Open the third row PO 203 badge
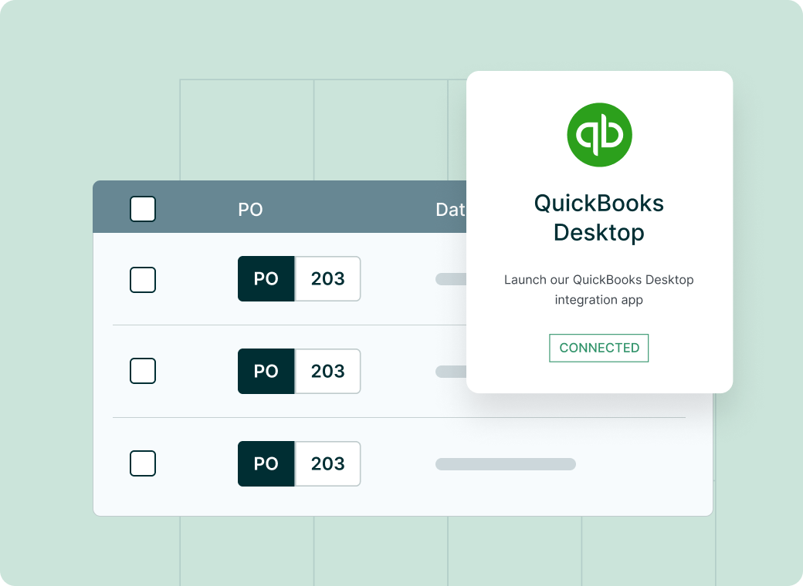 [299, 464]
